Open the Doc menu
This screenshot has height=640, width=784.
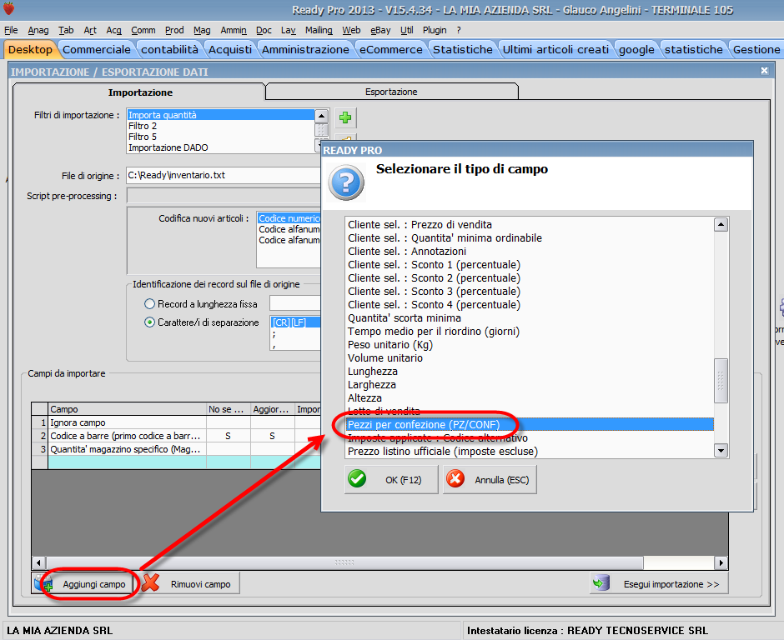click(x=264, y=30)
